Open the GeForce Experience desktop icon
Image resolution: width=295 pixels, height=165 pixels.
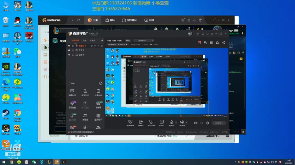6,69
